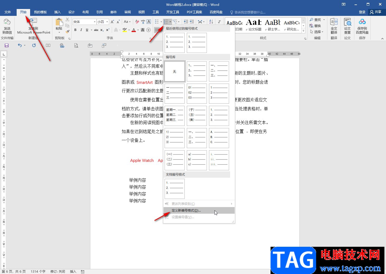
Task: Click Paper Duplicate Check icon
Action: (x=347, y=26)
